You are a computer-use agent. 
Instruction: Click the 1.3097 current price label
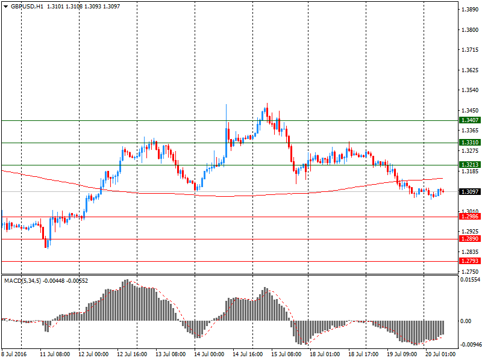(x=470, y=191)
